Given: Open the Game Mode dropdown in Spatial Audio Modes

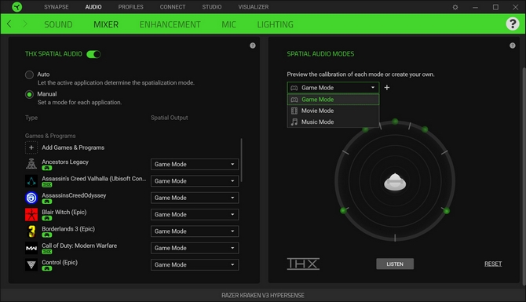Looking at the screenshot, I should (x=333, y=88).
